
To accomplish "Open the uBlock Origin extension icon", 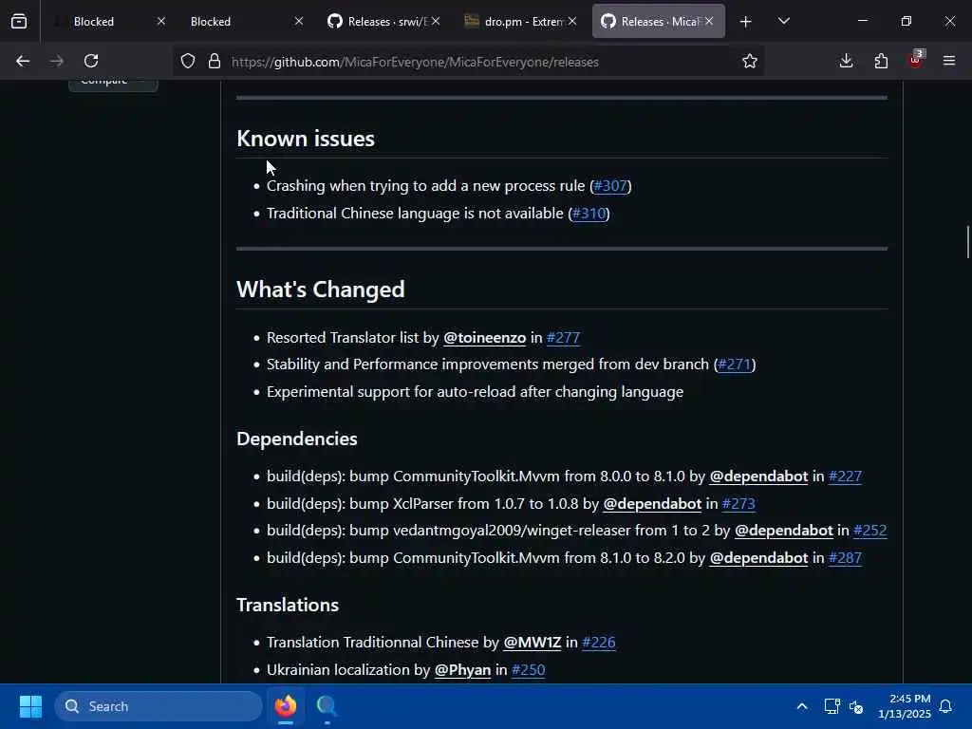I will coord(916,60).
